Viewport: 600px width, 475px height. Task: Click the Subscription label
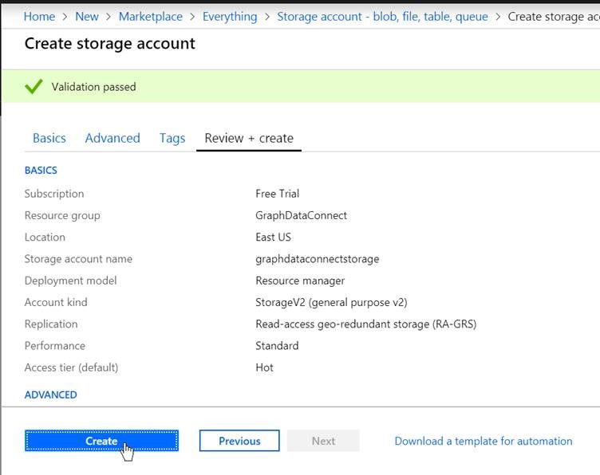coord(54,194)
